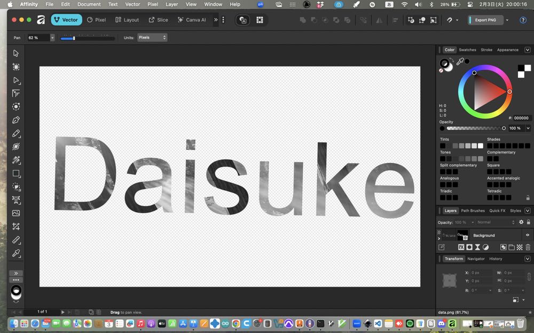Select the Vector Crop tool
The image size is (534, 333).
[16, 226]
